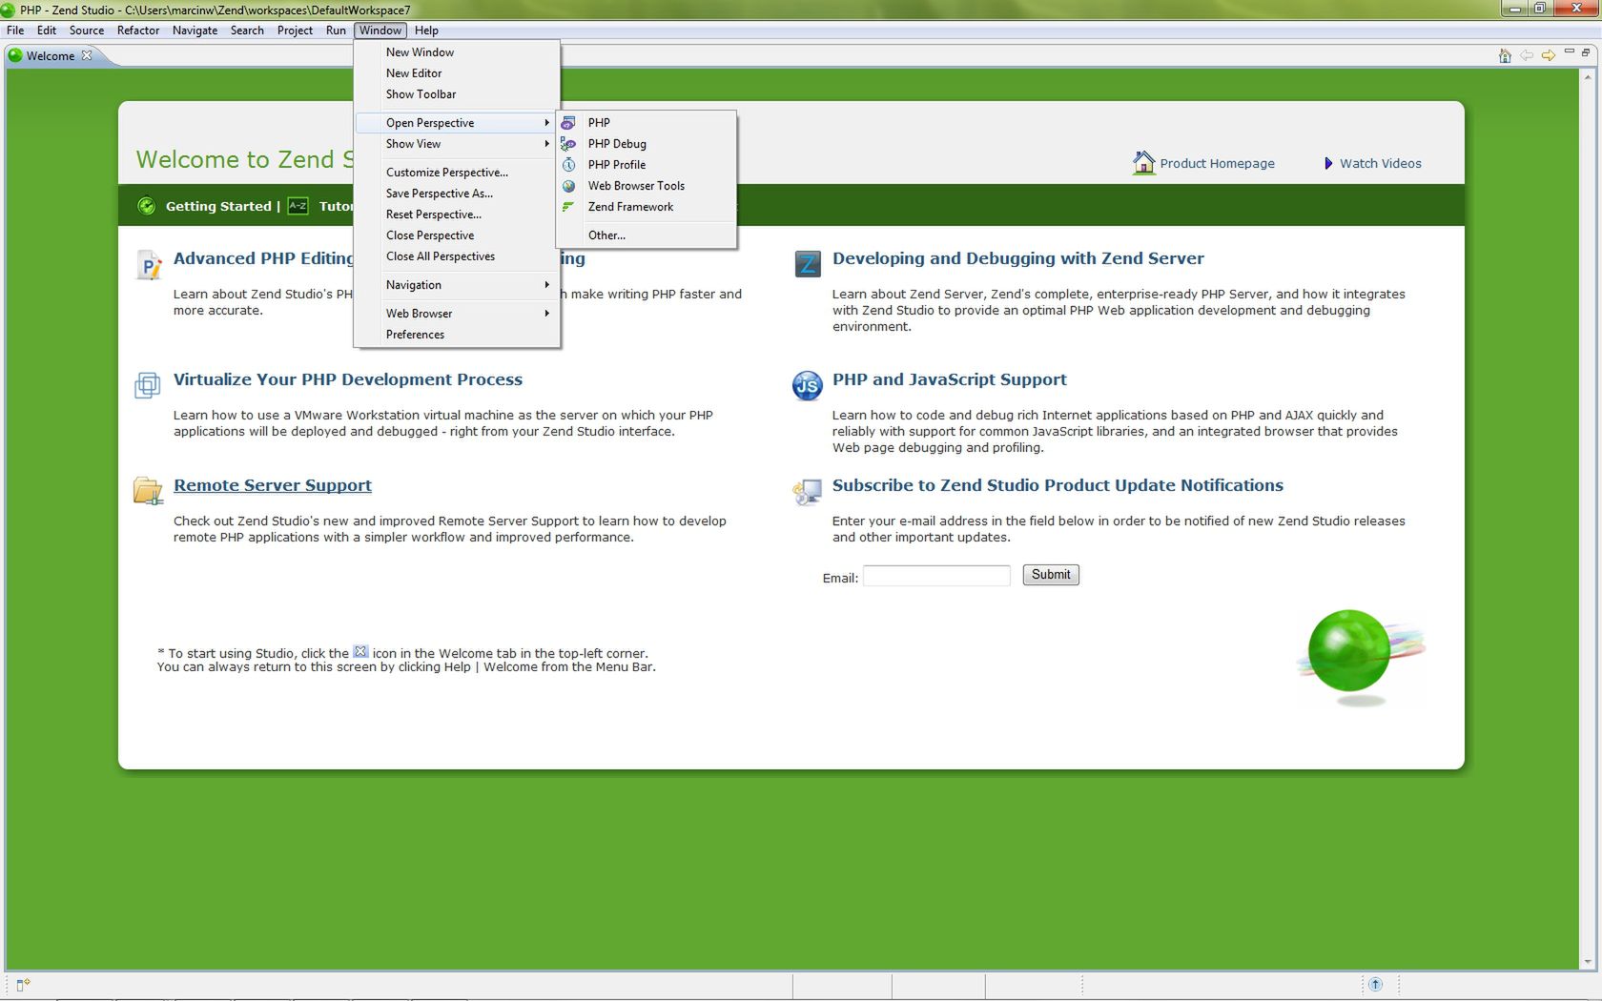
Task: Click the forward arrow in Welcome toolbar
Action: coord(1549,55)
